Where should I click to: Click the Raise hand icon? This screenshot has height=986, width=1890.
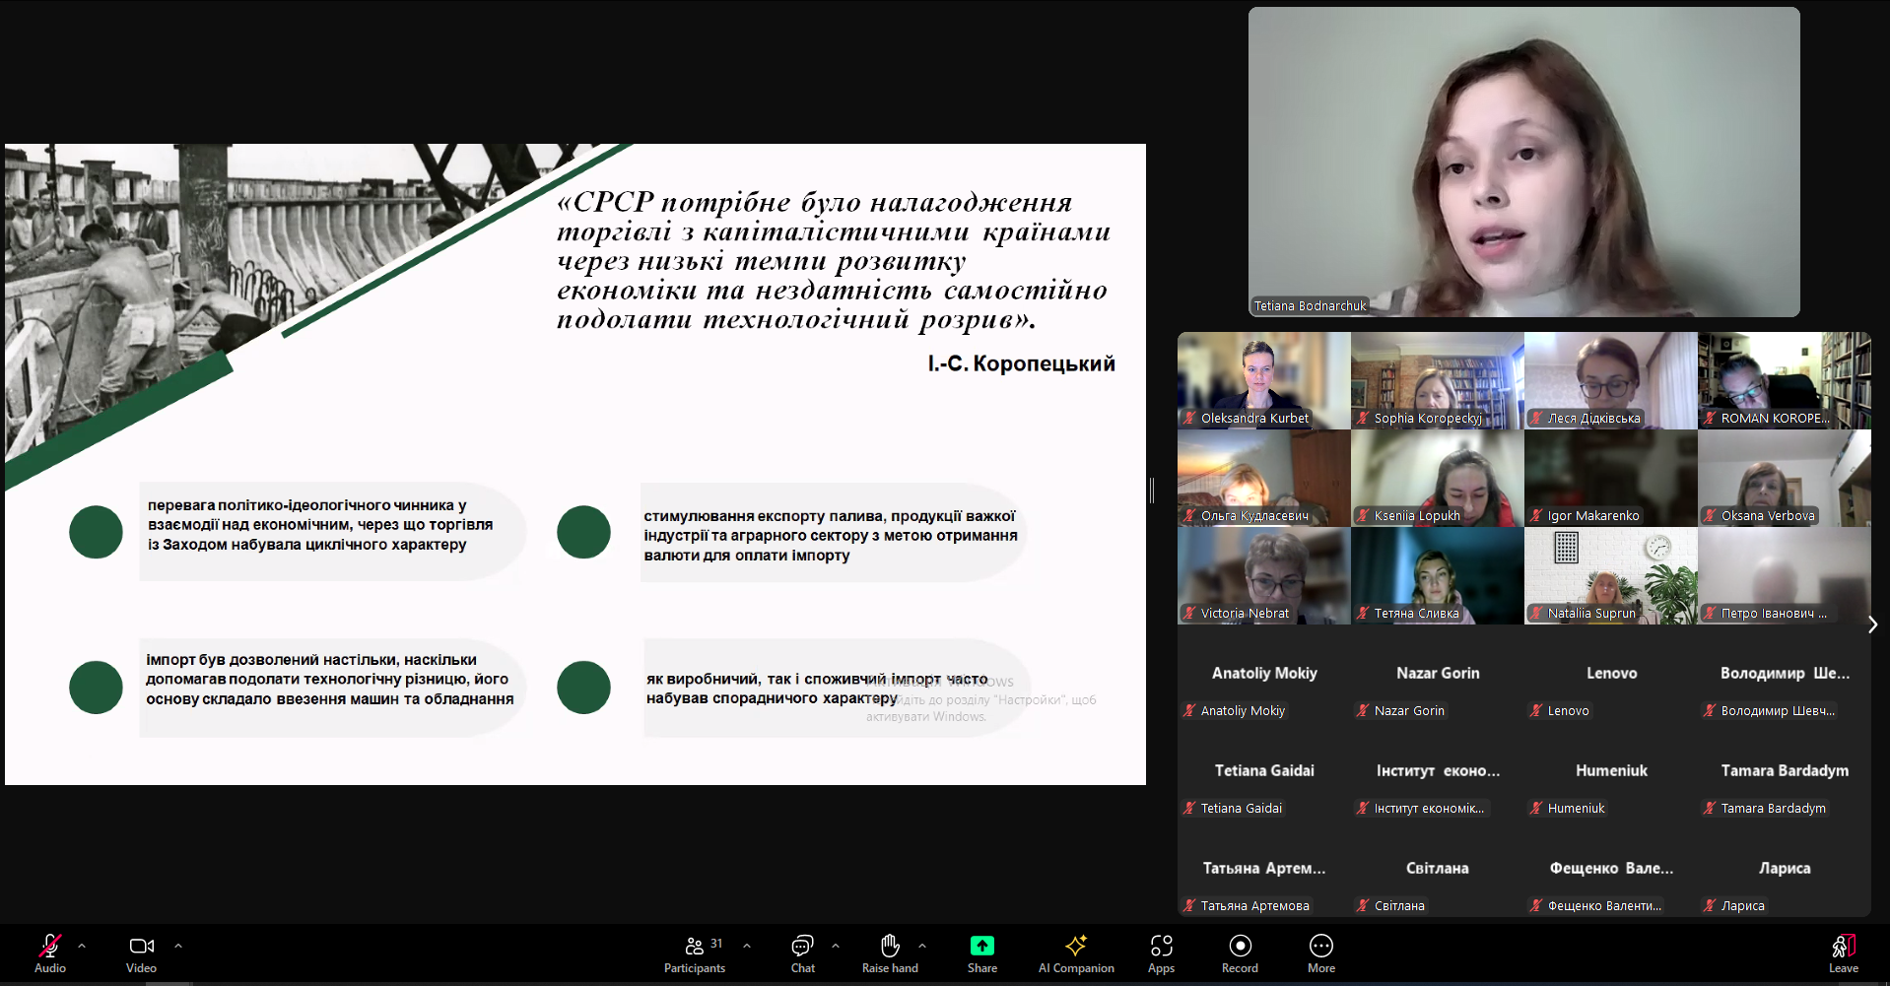click(889, 953)
